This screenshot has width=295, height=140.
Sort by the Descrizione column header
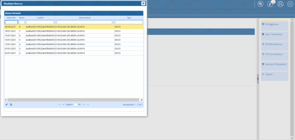tap(85, 18)
